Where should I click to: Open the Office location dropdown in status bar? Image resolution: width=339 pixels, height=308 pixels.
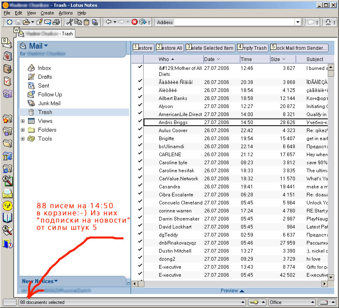[292, 302]
